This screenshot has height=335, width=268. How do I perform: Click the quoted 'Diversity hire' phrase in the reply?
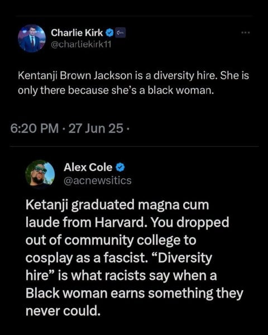click(118, 267)
